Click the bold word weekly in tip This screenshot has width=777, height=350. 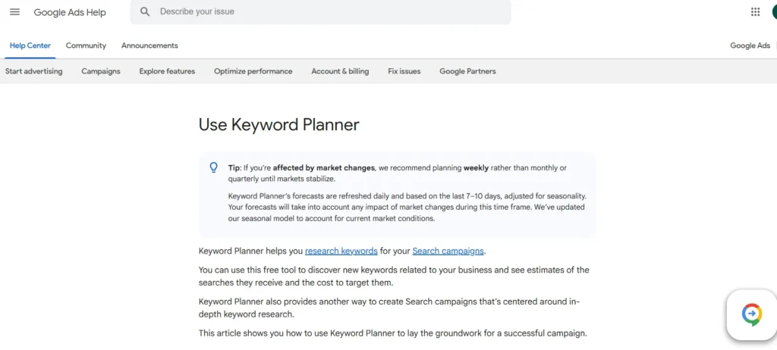tap(476, 168)
